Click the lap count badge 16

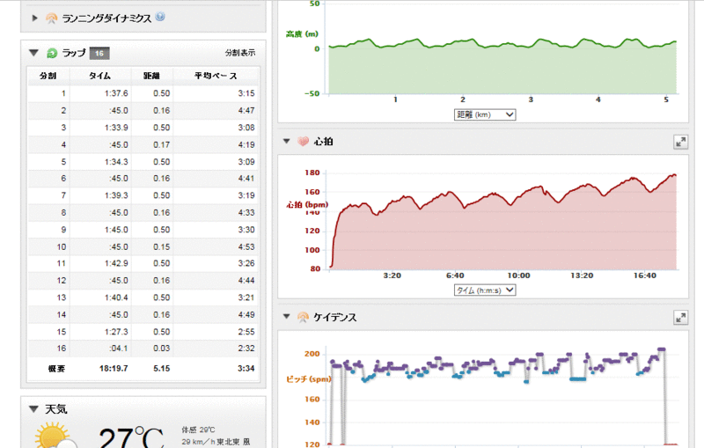click(x=99, y=53)
